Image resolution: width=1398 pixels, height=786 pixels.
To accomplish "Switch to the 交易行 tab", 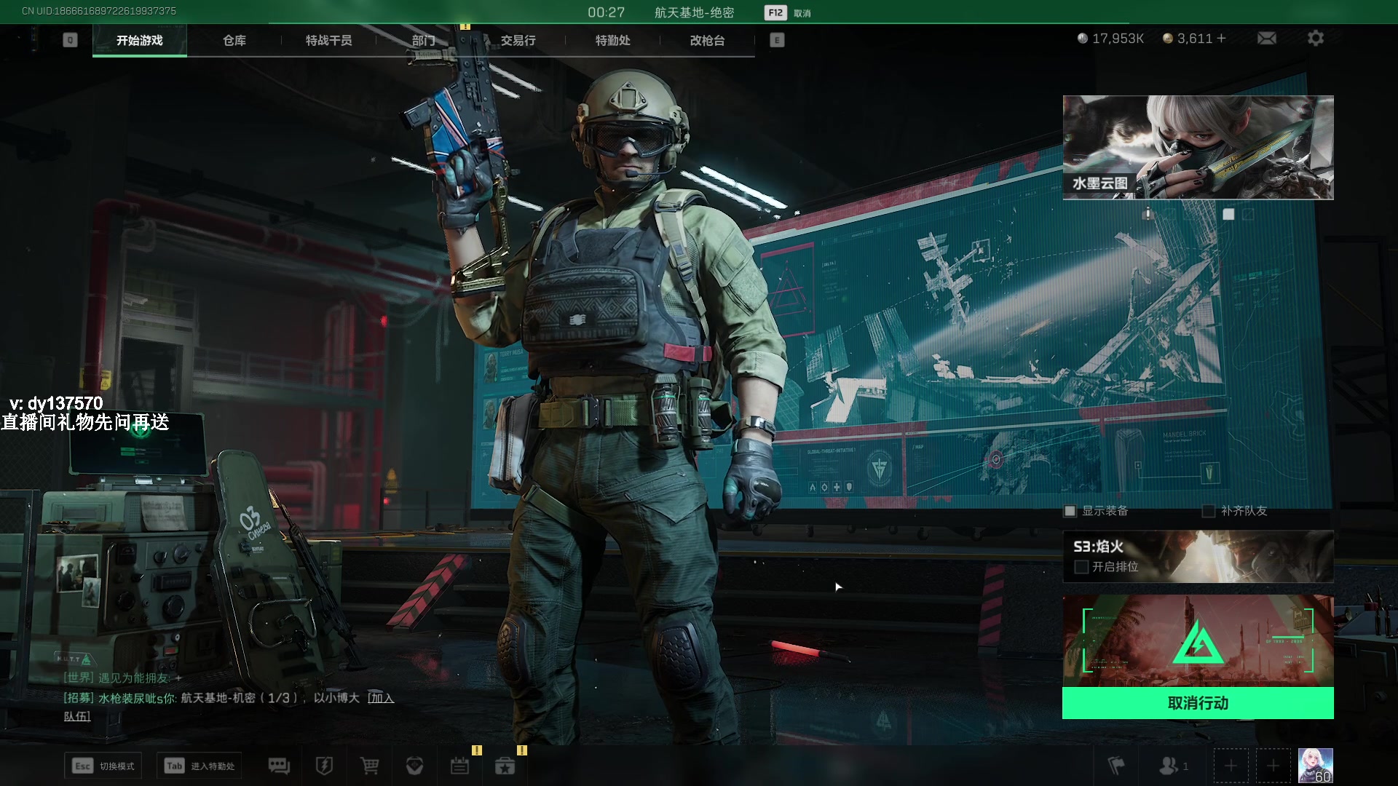I will click(518, 40).
